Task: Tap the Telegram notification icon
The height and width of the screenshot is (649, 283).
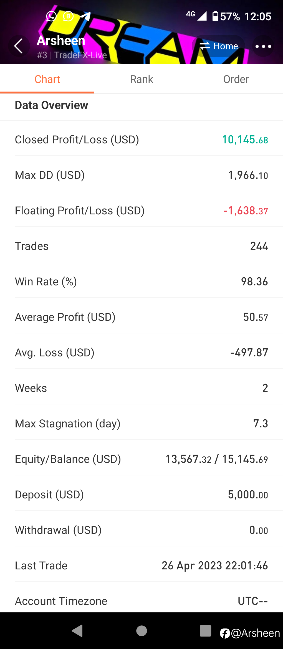Action: pos(85,16)
